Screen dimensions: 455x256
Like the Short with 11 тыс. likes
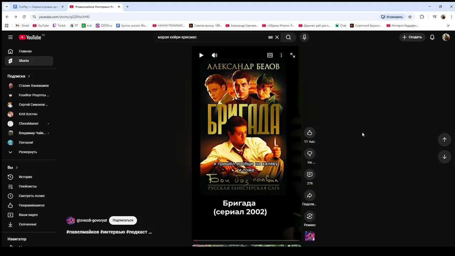tap(310, 133)
